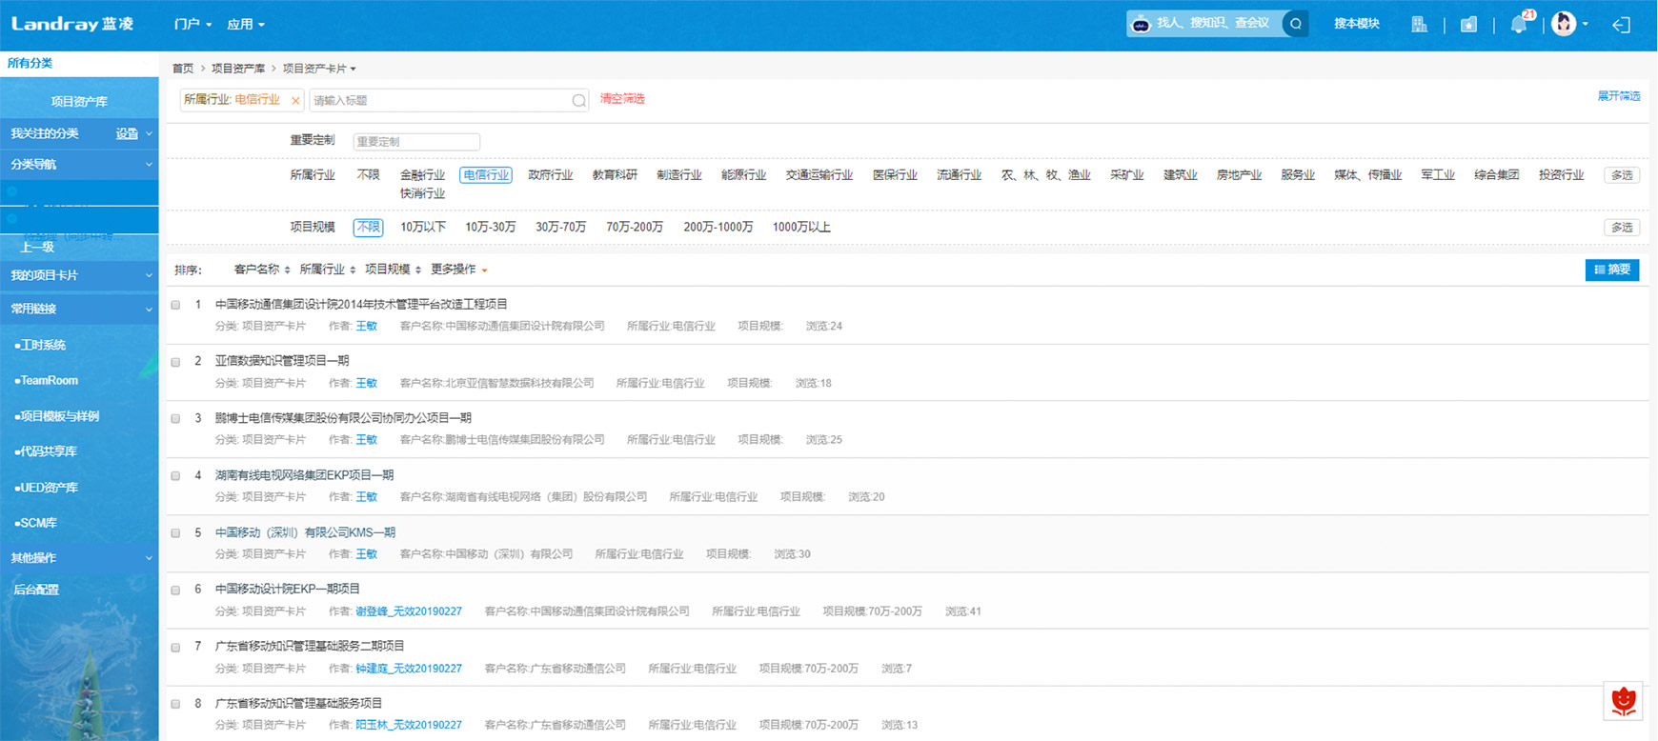This screenshot has height=741, width=1658.
Task: Open UED资产库 sidebar link
Action: click(47, 488)
